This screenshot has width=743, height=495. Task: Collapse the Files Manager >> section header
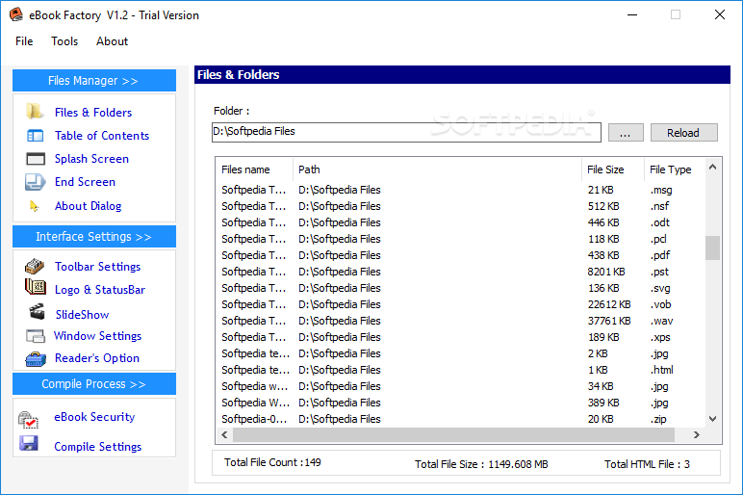(93, 81)
